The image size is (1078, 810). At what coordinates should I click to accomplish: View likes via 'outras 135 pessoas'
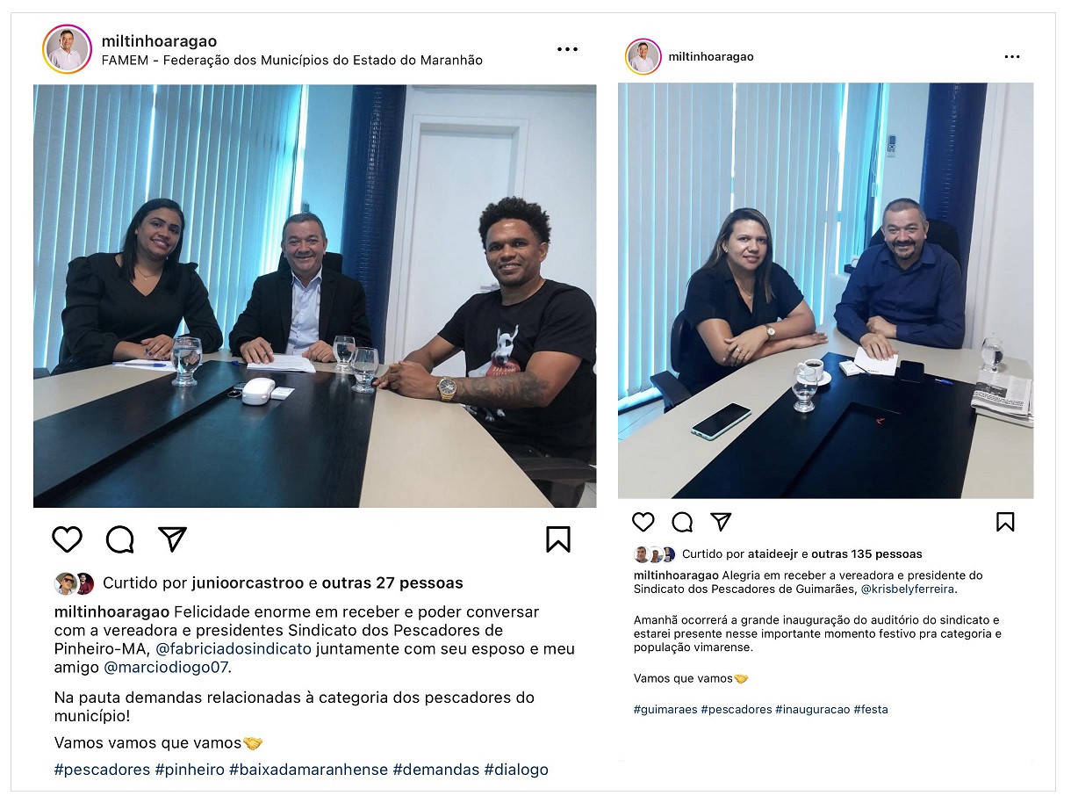[x=866, y=554]
